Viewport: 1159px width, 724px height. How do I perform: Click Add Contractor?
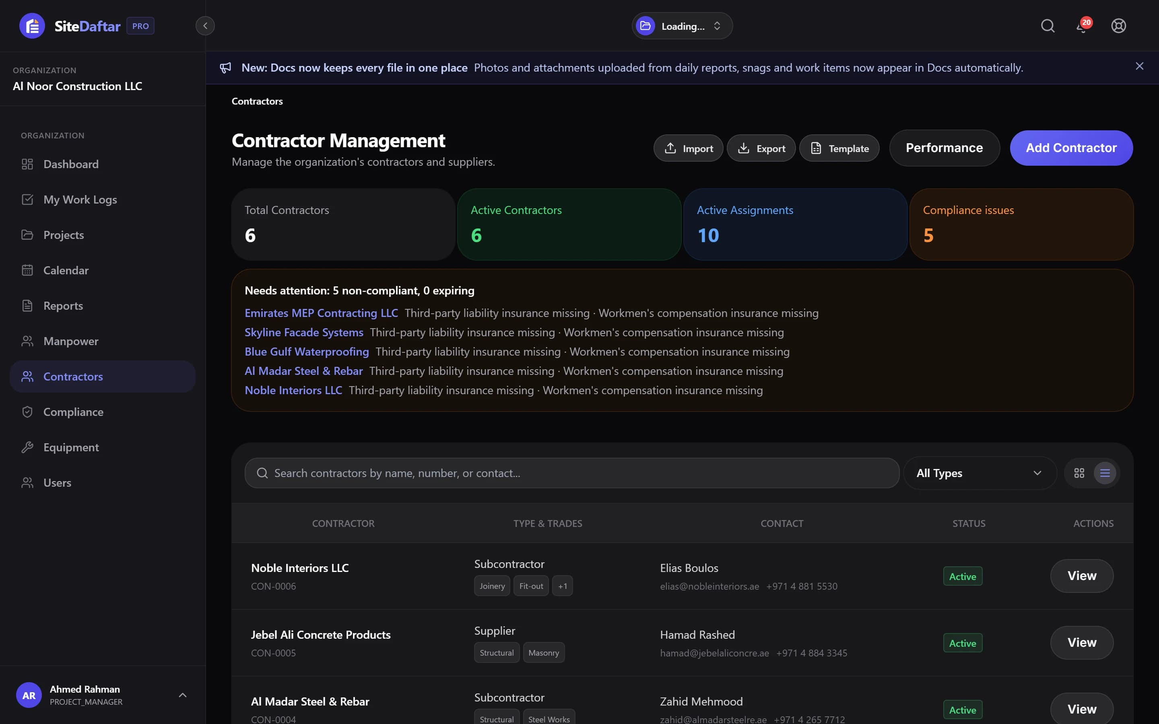(x=1071, y=148)
